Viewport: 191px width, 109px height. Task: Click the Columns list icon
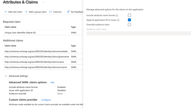[x=50, y=12]
